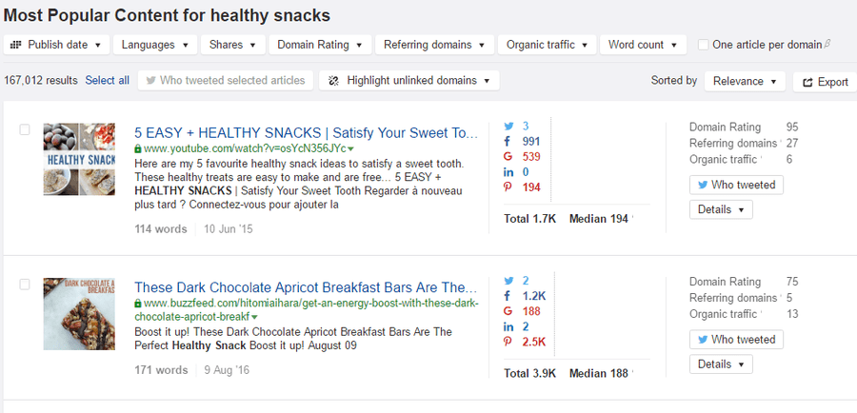Image resolution: width=857 pixels, height=413 pixels.
Task: Click the Pinterest icon in the BuzzFeed result
Action: click(508, 342)
